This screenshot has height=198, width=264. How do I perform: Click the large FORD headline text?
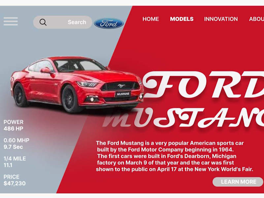203,85
